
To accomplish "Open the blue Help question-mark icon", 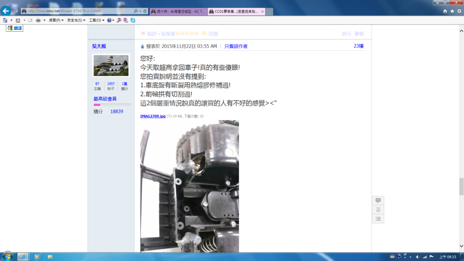I will 109,20.
